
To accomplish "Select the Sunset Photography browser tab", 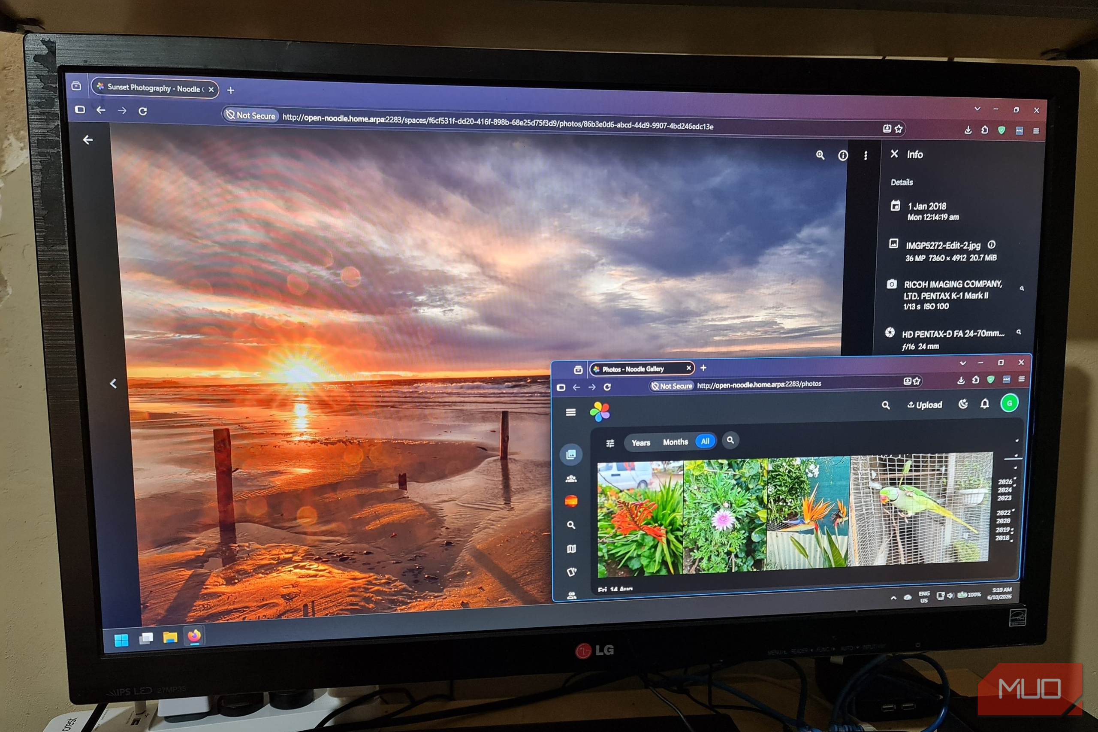I will pos(155,88).
